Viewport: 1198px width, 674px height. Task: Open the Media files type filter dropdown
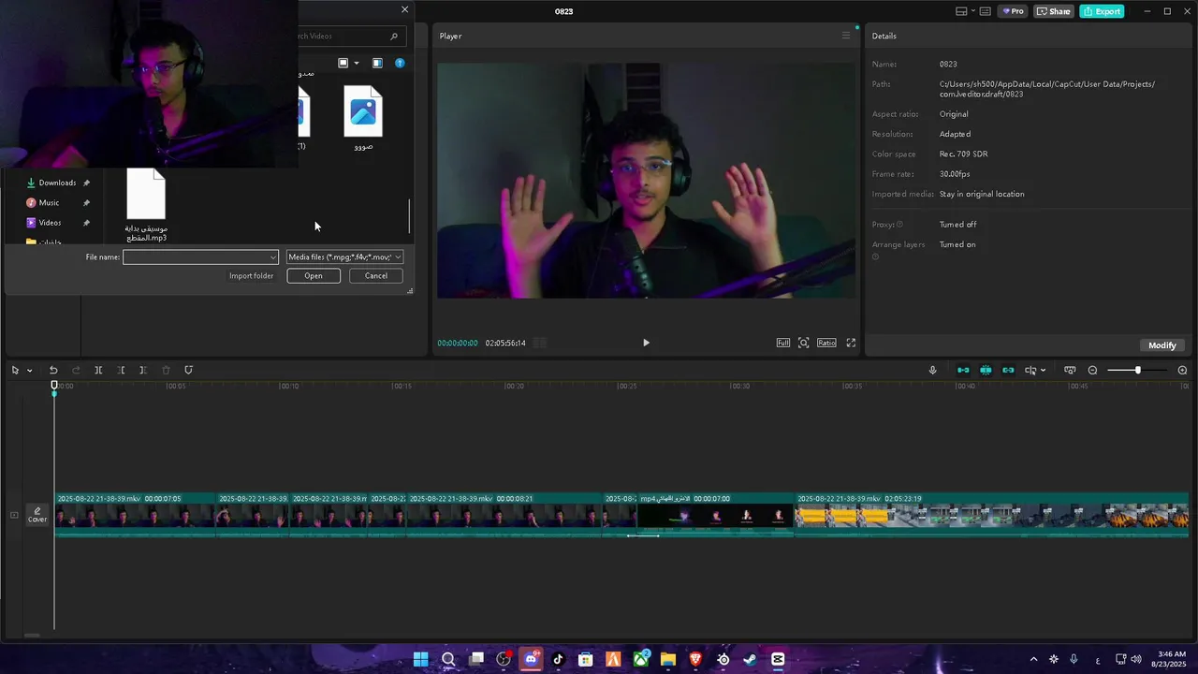coord(345,257)
